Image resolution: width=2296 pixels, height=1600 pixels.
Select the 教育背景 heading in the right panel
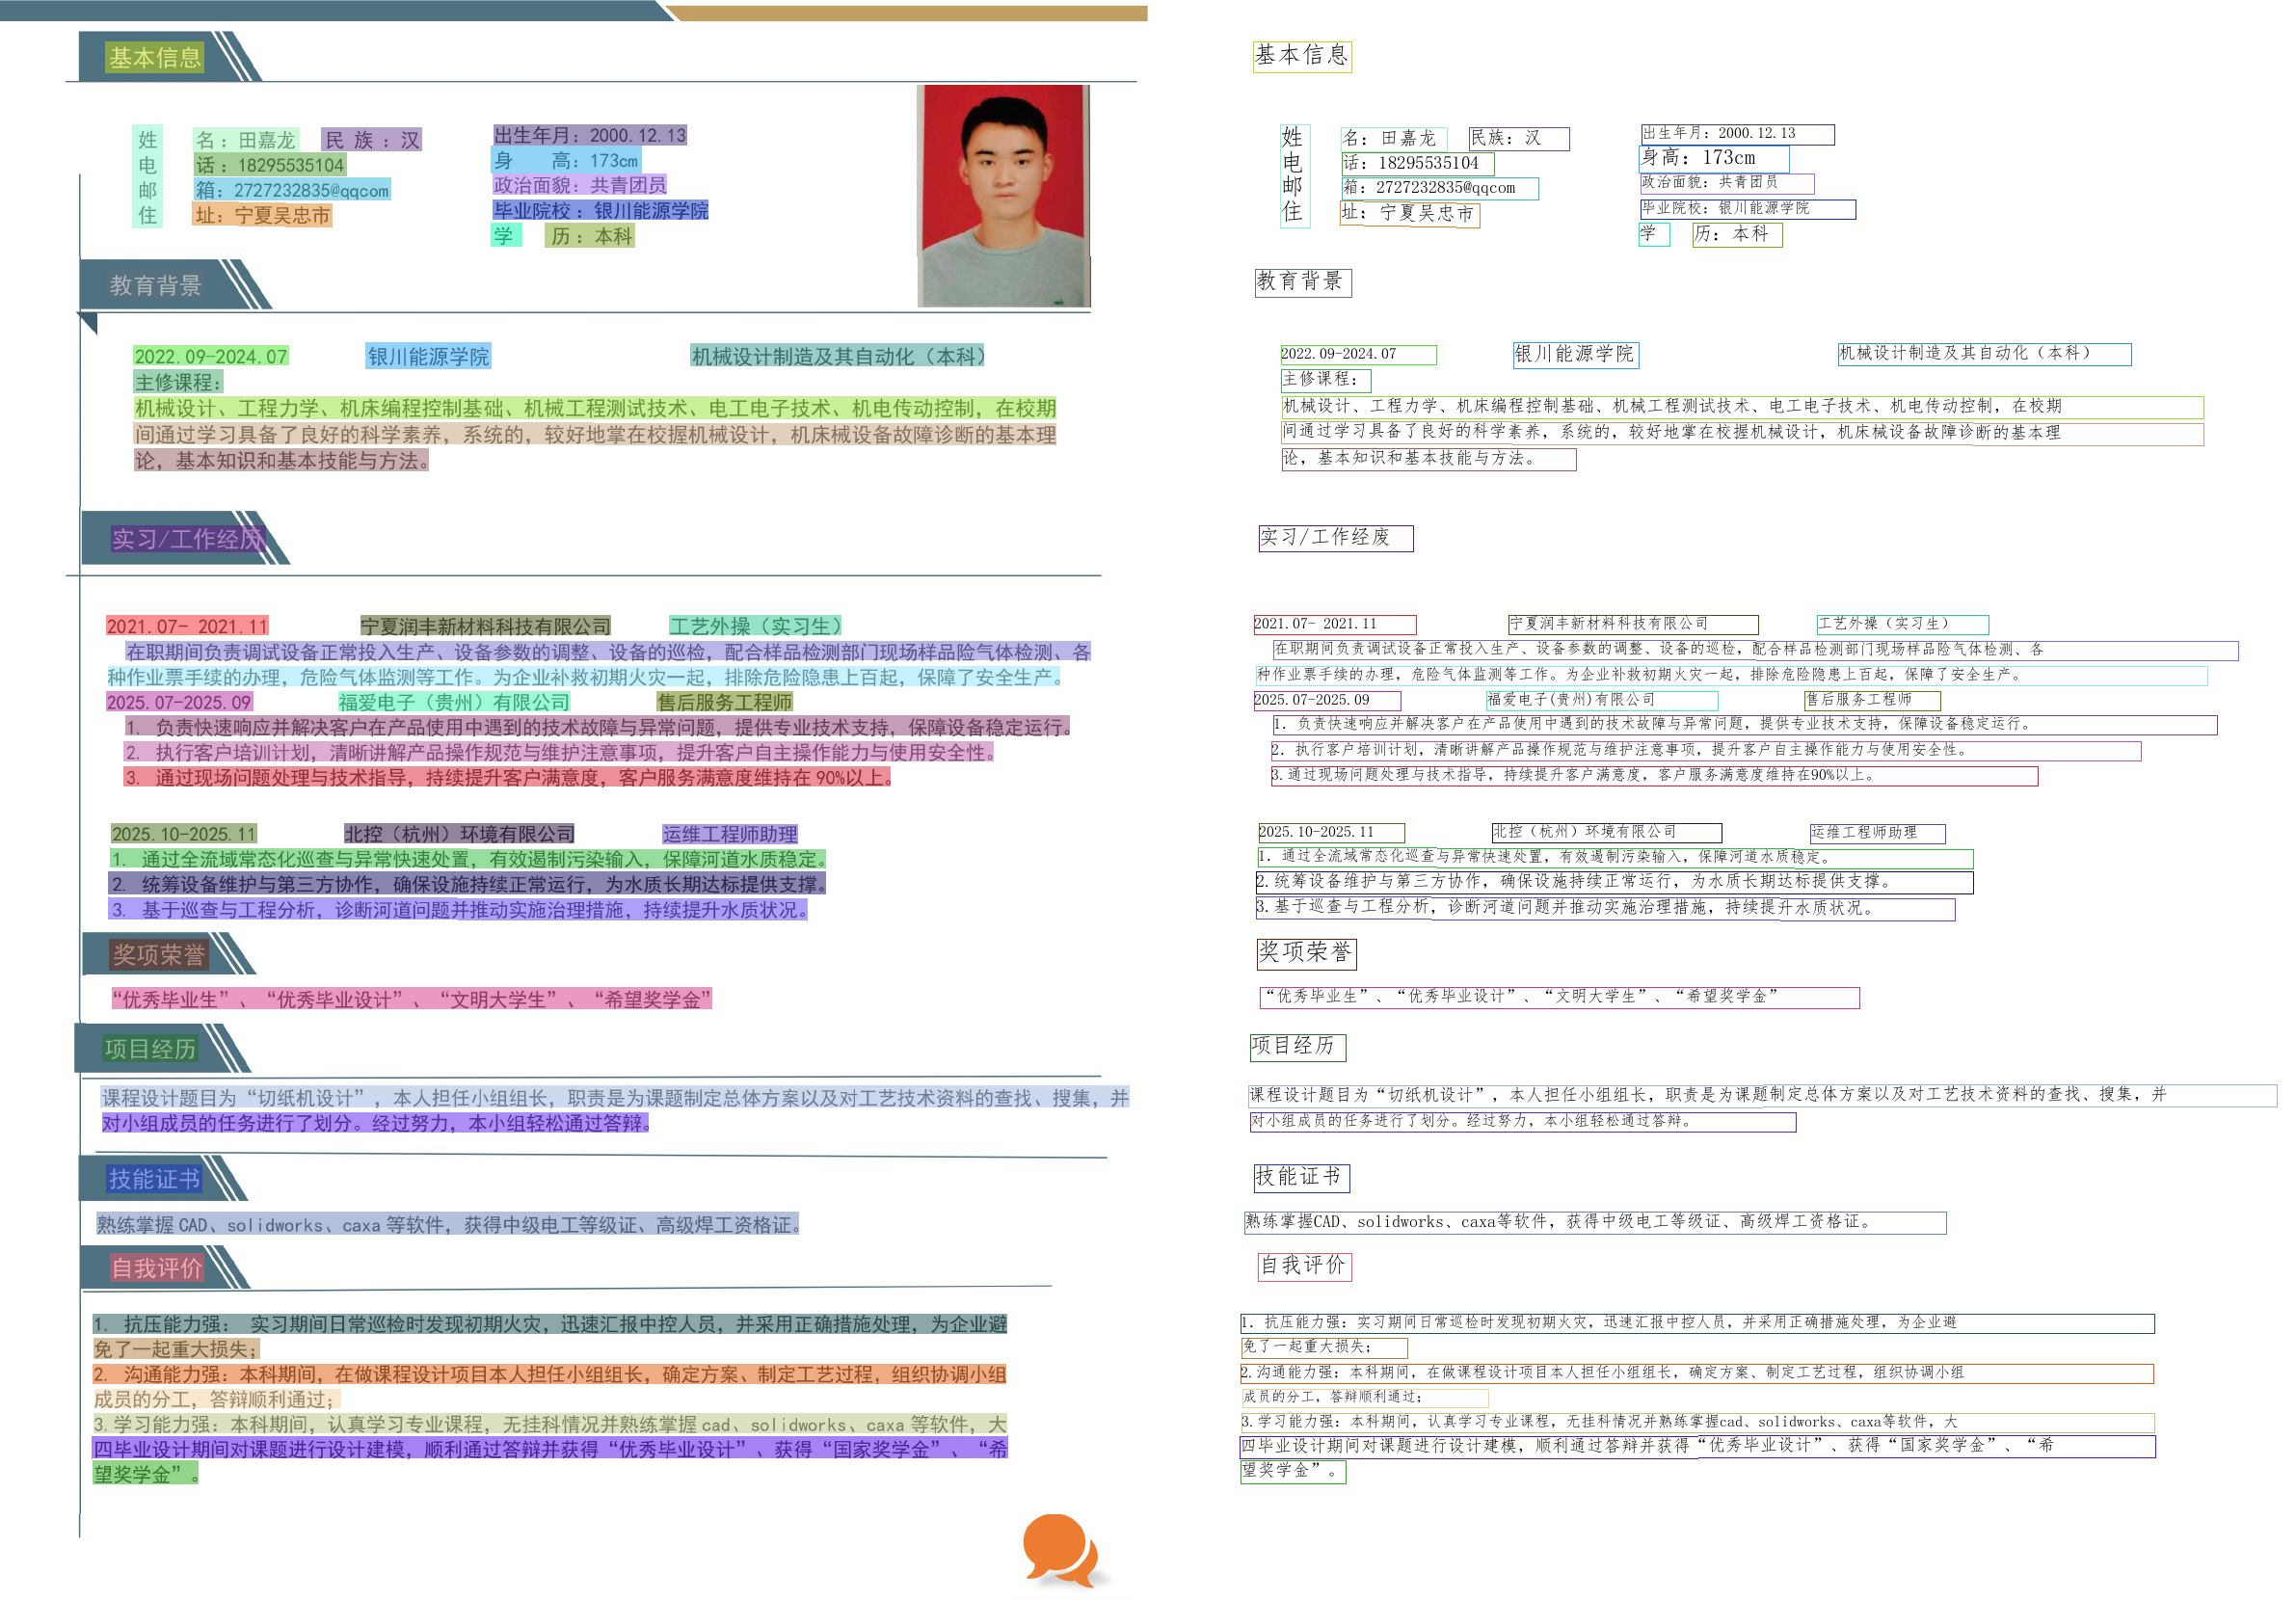click(x=1302, y=282)
